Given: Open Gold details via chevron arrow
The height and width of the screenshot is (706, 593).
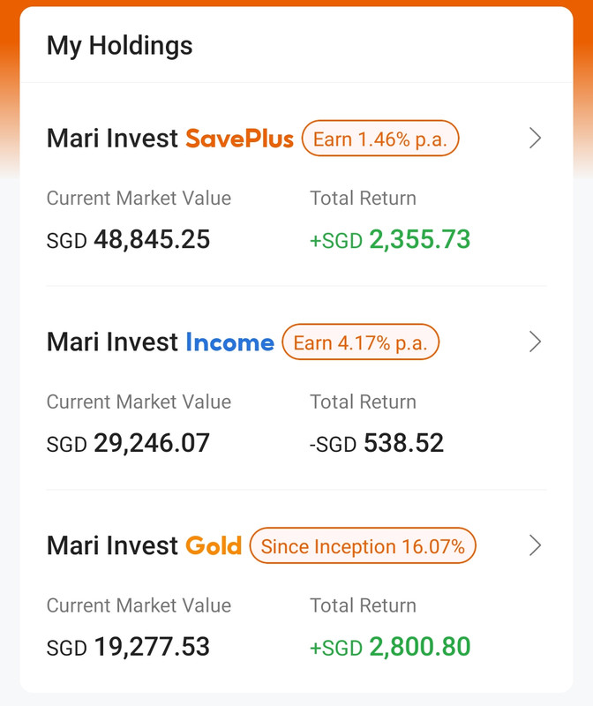Looking at the screenshot, I should 535,545.
